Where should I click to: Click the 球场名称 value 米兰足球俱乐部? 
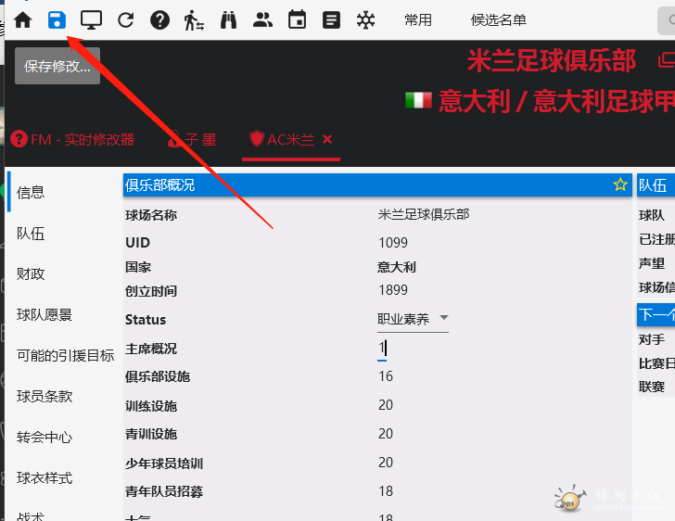424,214
